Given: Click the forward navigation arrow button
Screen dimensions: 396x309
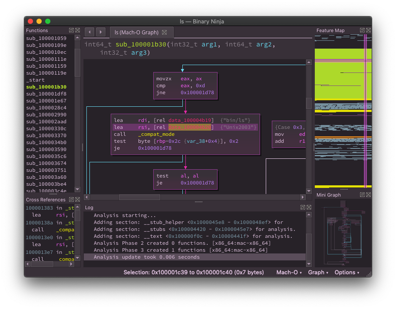Looking at the screenshot, I should point(100,32).
